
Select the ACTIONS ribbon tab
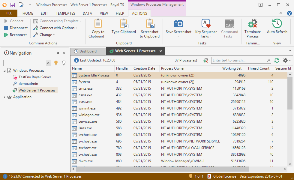click(139, 13)
